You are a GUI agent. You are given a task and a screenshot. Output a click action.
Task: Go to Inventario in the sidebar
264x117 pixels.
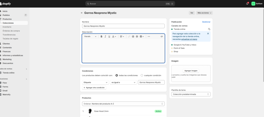pyautogui.click(x=7, y=27)
